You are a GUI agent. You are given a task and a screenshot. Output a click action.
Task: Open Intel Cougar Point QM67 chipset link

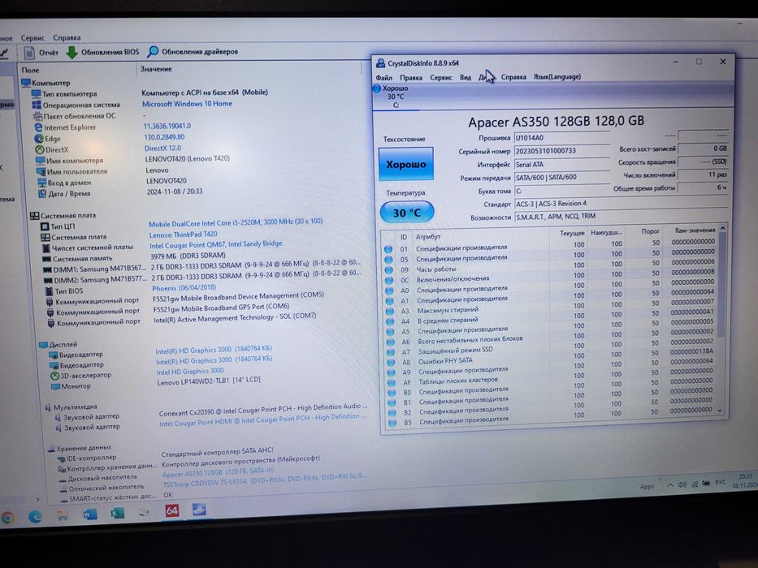(x=216, y=244)
